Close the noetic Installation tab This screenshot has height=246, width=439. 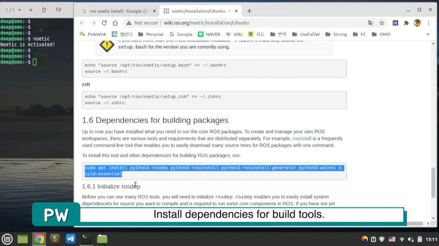237,11
